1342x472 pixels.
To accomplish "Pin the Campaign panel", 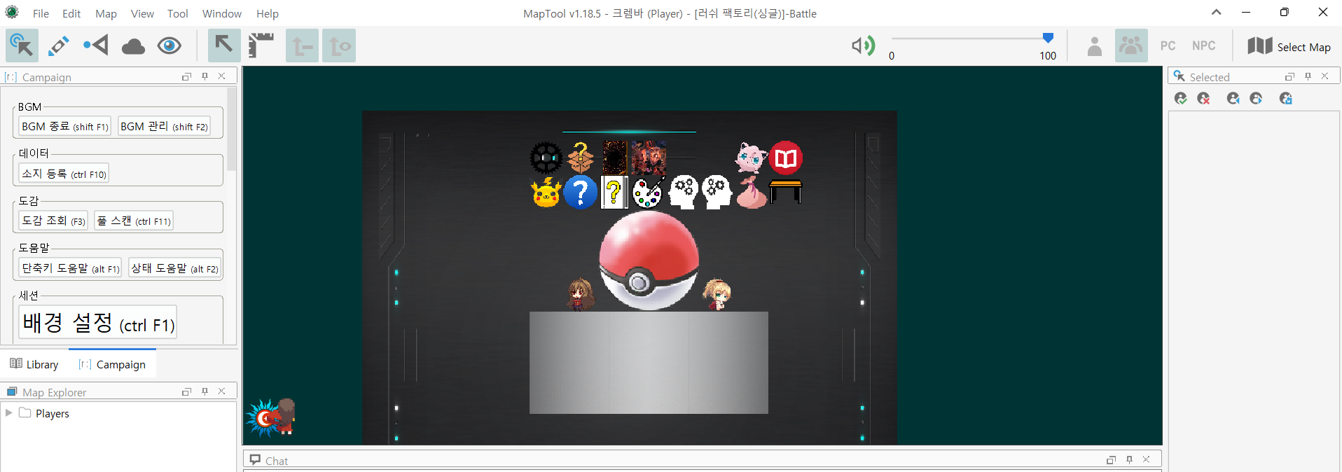I will tap(205, 76).
